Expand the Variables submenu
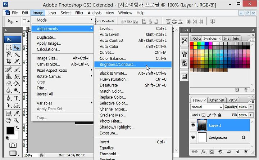 click(63, 103)
